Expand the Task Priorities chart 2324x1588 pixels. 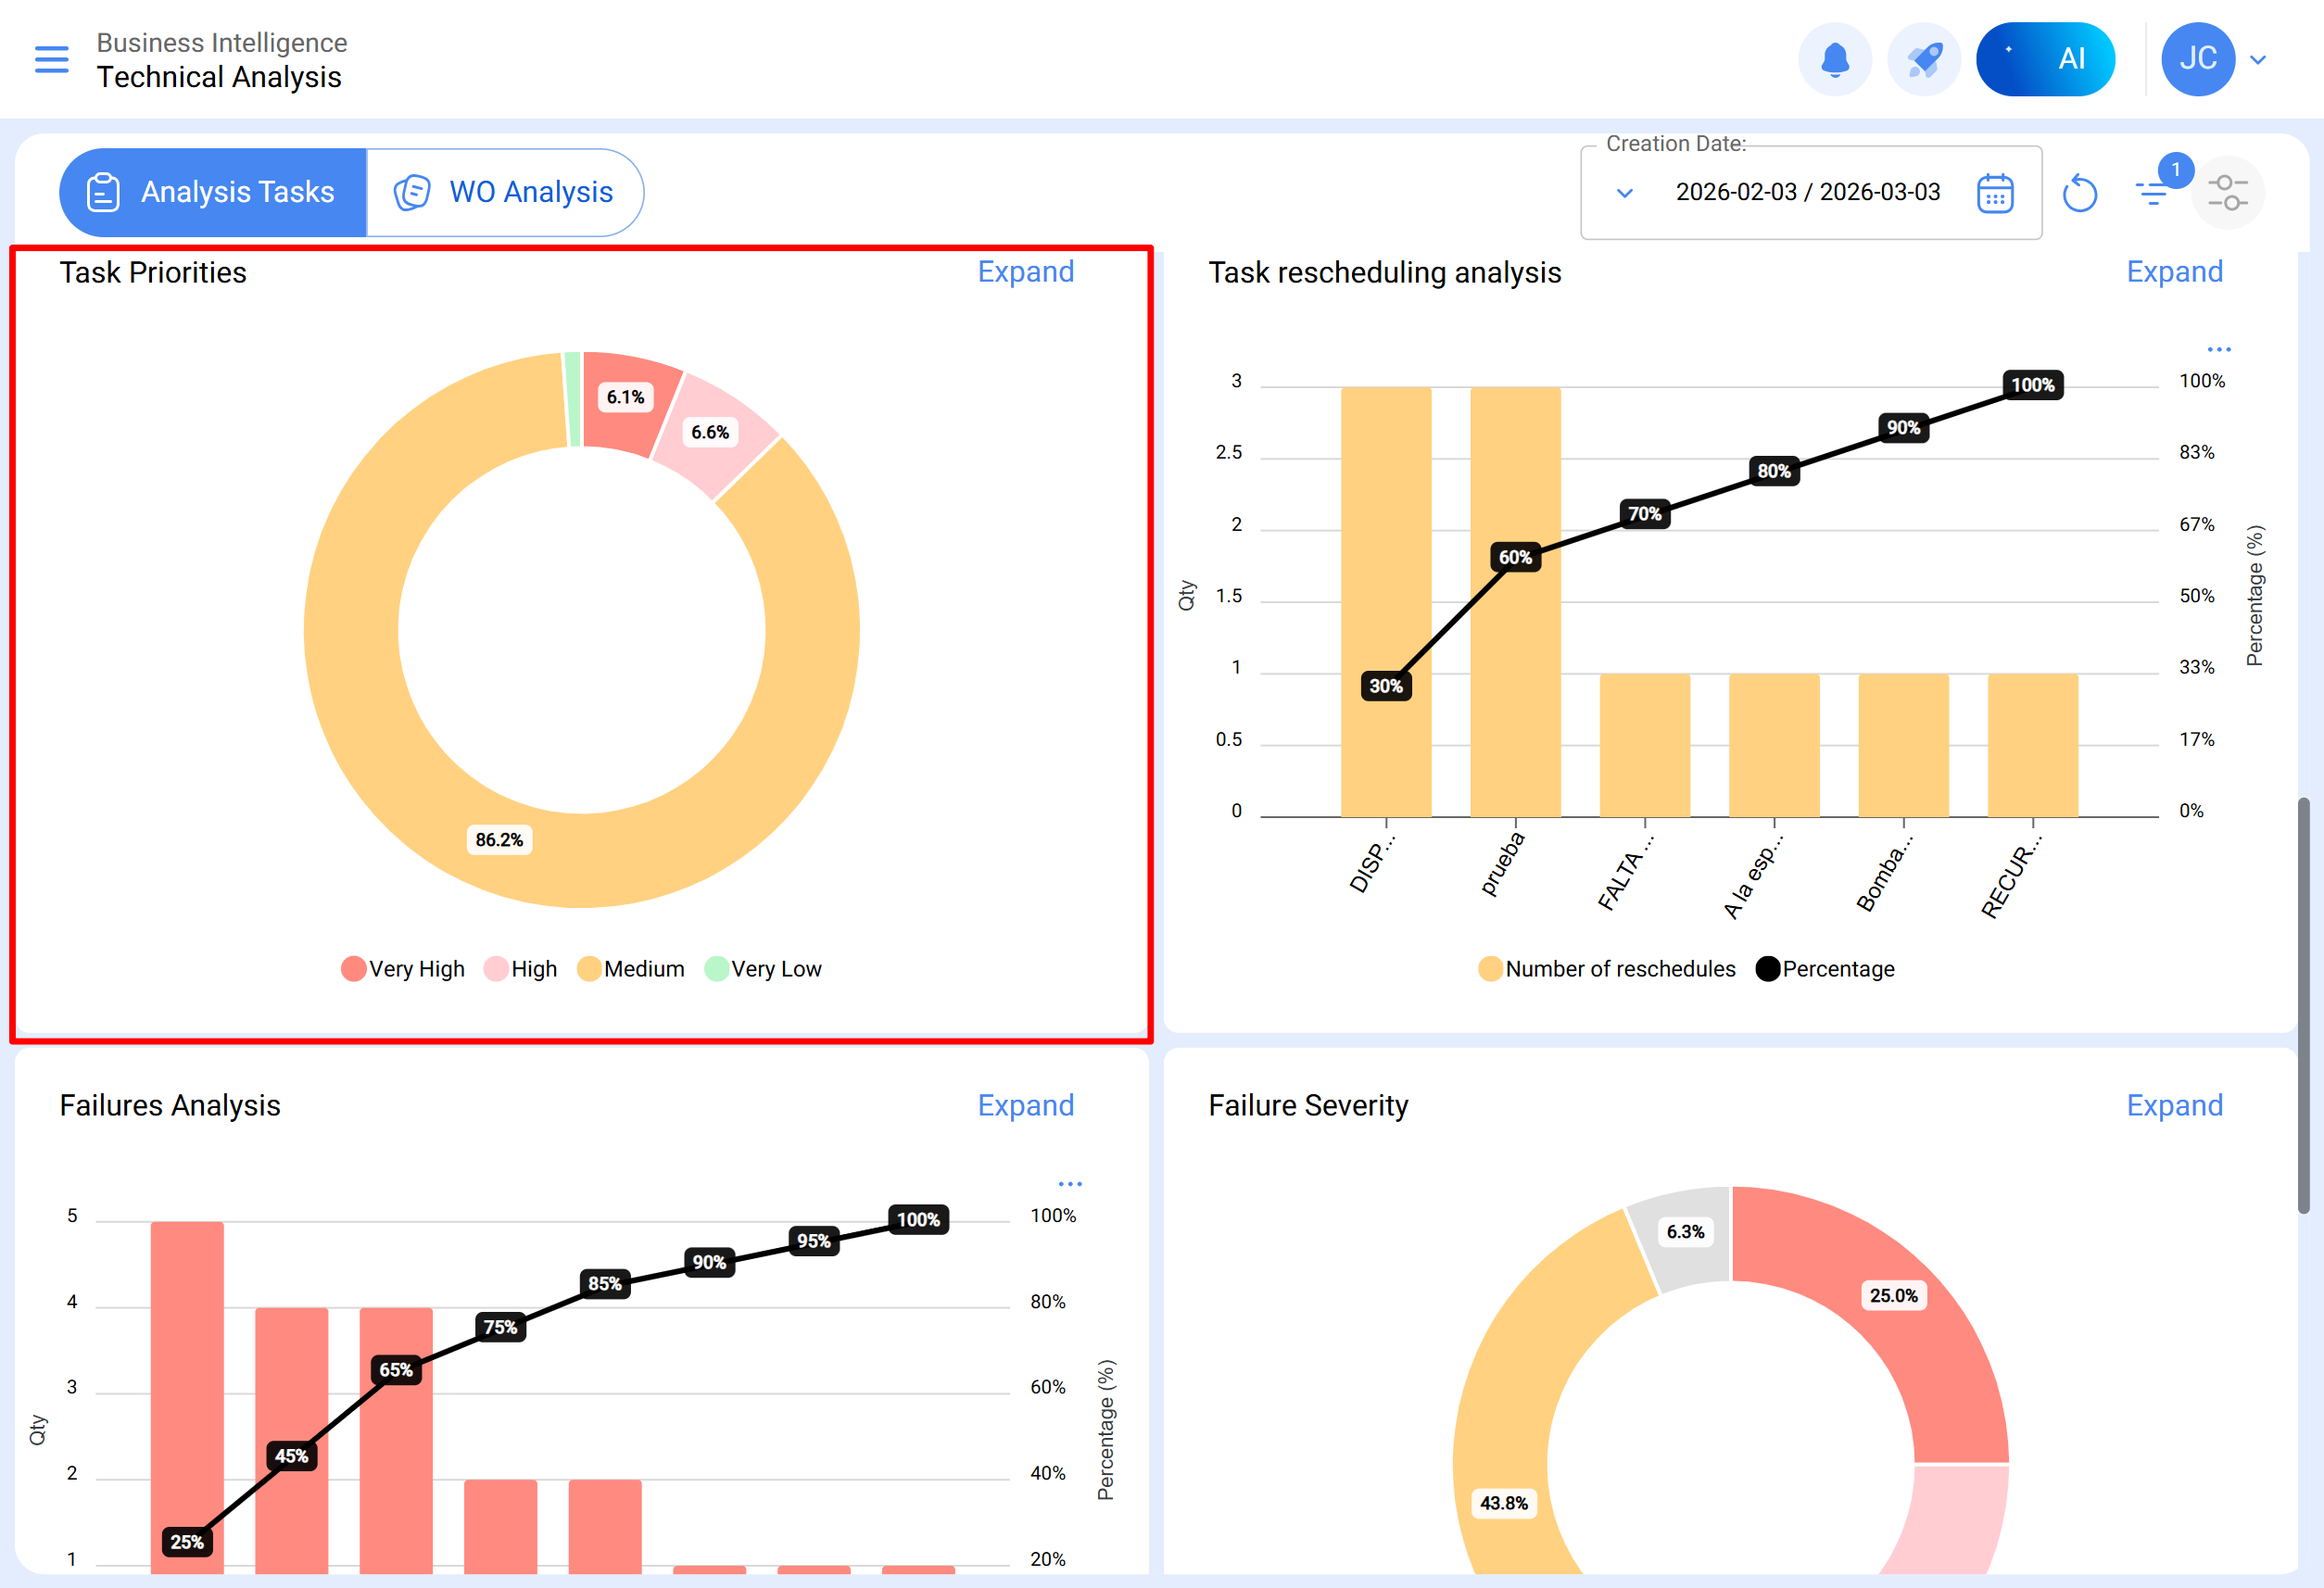coord(1025,272)
